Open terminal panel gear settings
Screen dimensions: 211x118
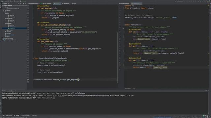[x=206, y=91]
